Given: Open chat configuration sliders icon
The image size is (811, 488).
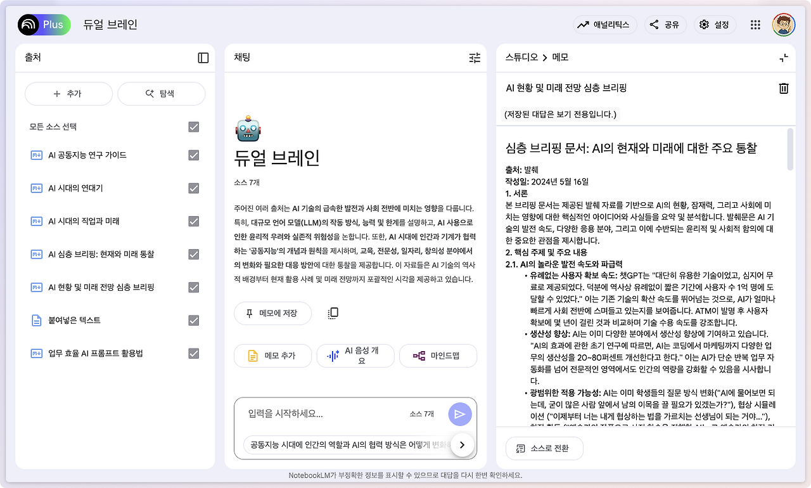Looking at the screenshot, I should pyautogui.click(x=475, y=58).
